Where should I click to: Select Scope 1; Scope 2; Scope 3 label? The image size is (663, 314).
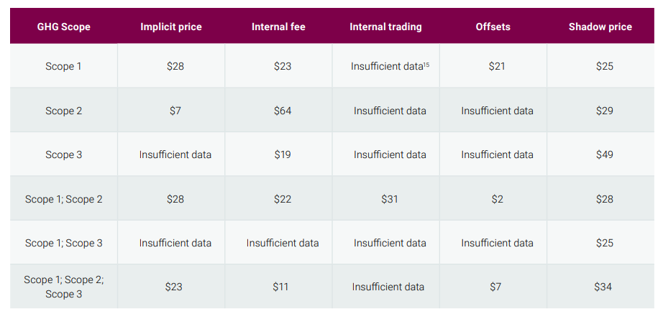pos(63,287)
